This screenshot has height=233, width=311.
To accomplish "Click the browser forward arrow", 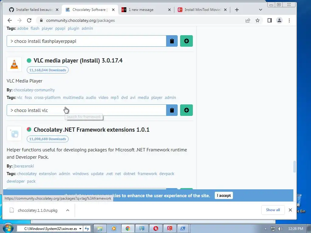I will point(19,20).
